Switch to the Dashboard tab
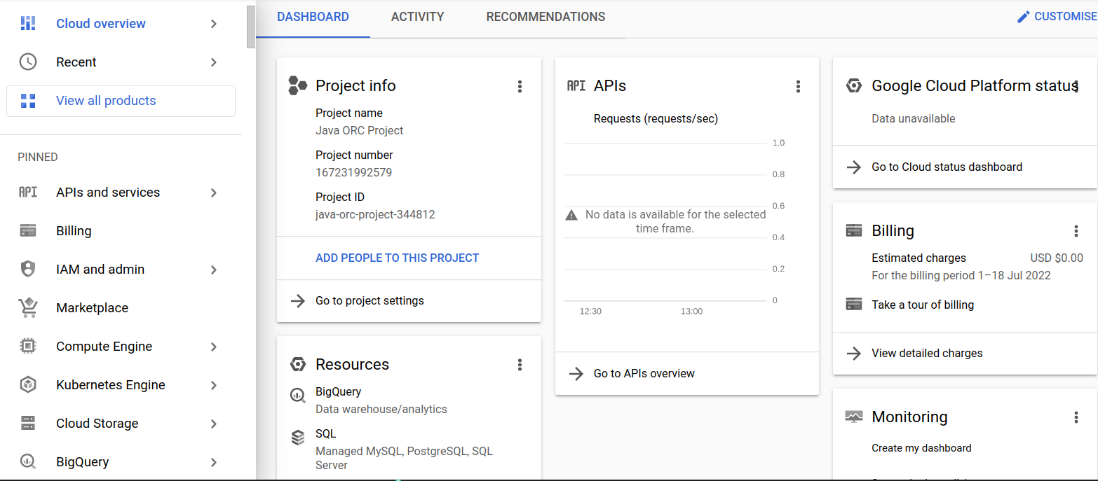 313,17
